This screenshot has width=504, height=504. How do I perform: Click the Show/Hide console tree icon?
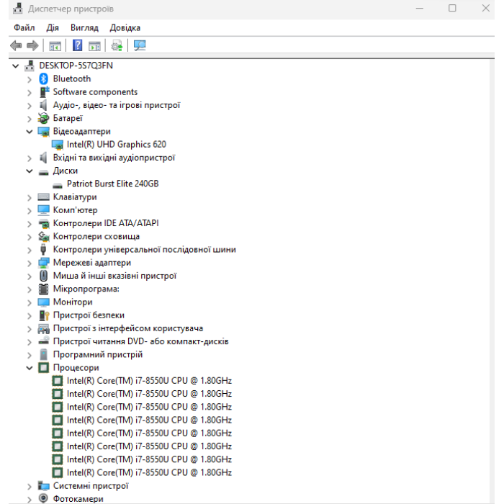point(55,45)
